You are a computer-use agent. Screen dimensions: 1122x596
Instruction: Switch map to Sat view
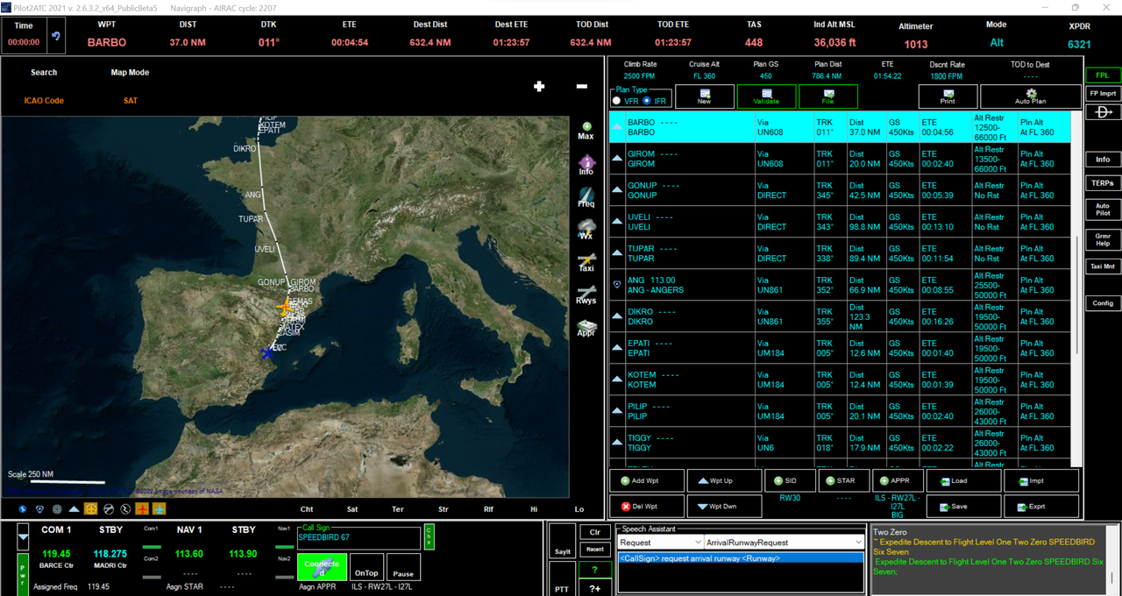(352, 508)
